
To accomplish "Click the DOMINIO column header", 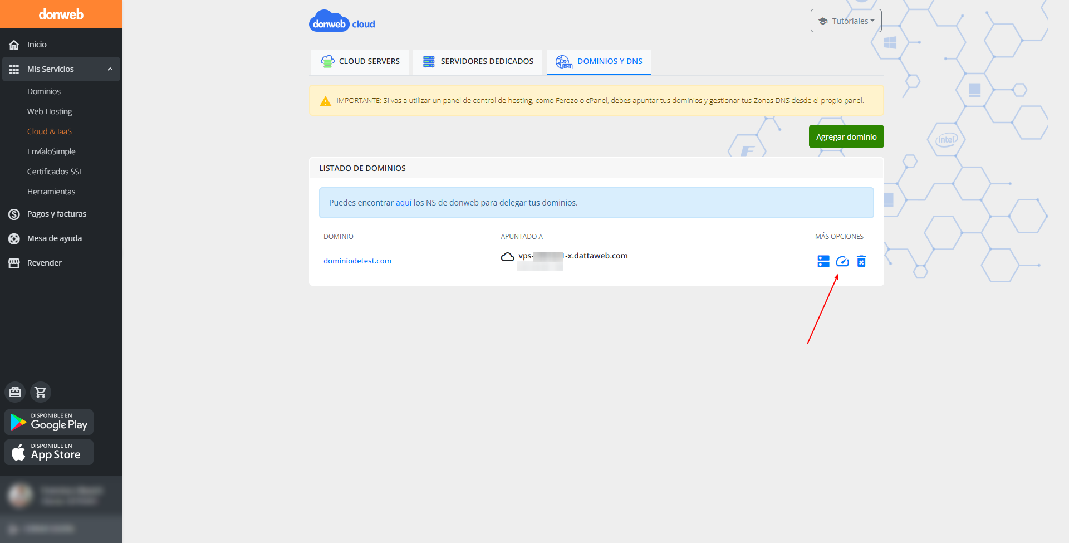I will 339,237.
